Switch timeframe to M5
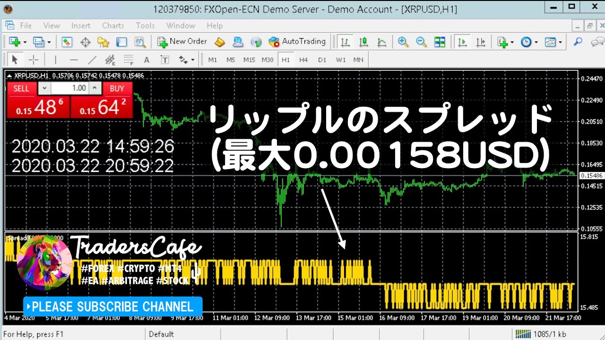The image size is (605, 340). (231, 60)
